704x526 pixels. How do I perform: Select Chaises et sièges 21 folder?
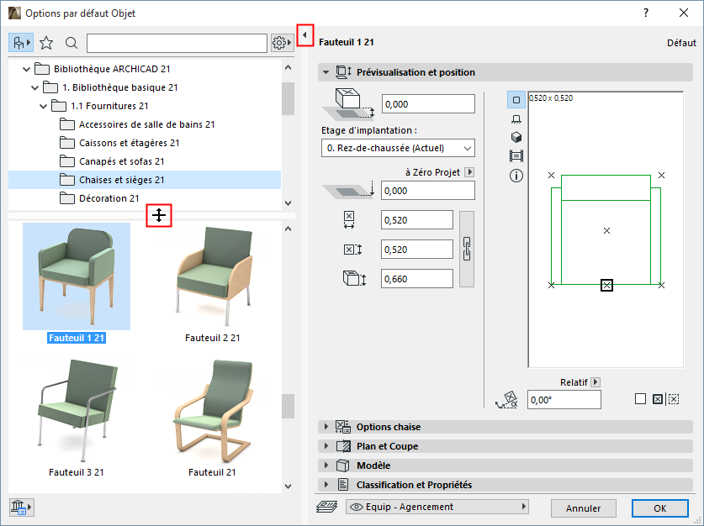tap(145, 180)
